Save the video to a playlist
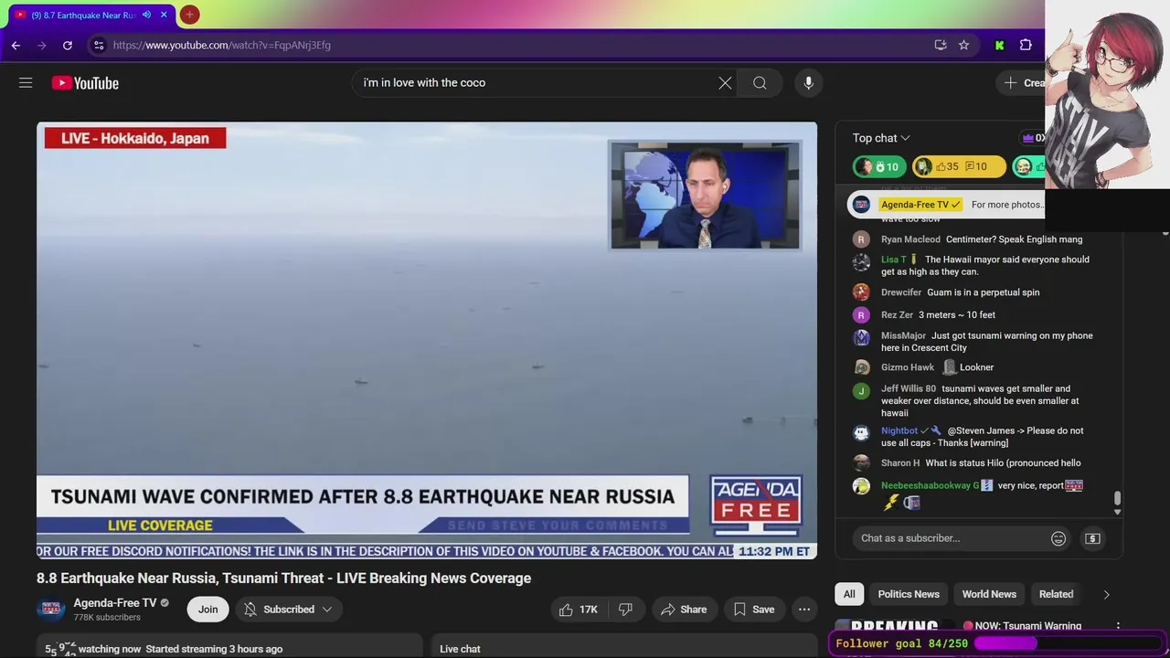Screen dimensions: 1170x658 pos(754,610)
